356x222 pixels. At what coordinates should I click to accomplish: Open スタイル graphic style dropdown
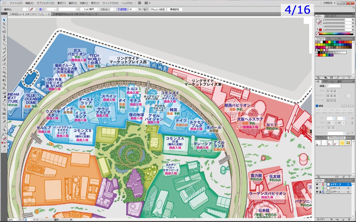[115, 9]
